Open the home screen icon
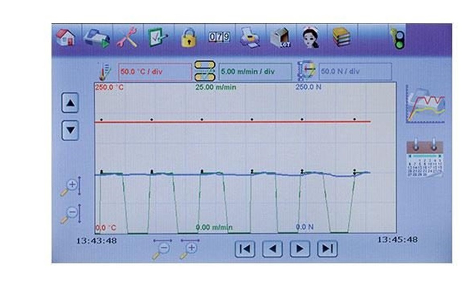The image size is (475, 299). [66, 37]
